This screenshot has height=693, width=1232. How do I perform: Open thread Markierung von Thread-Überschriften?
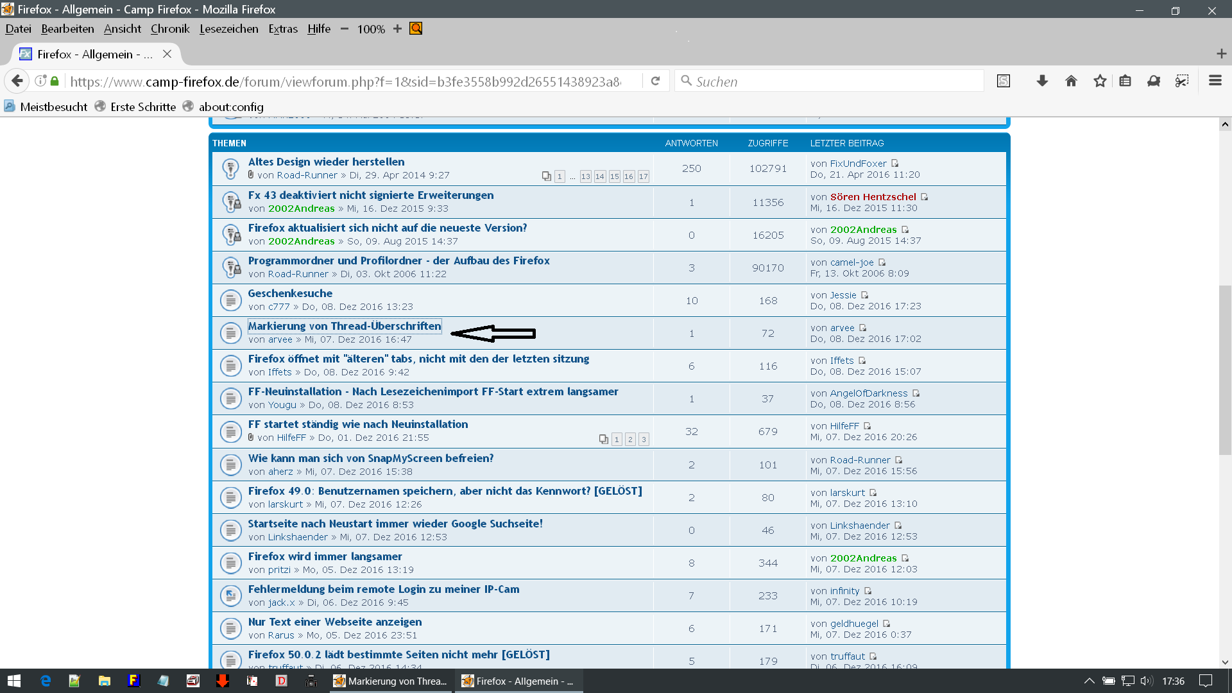click(345, 326)
